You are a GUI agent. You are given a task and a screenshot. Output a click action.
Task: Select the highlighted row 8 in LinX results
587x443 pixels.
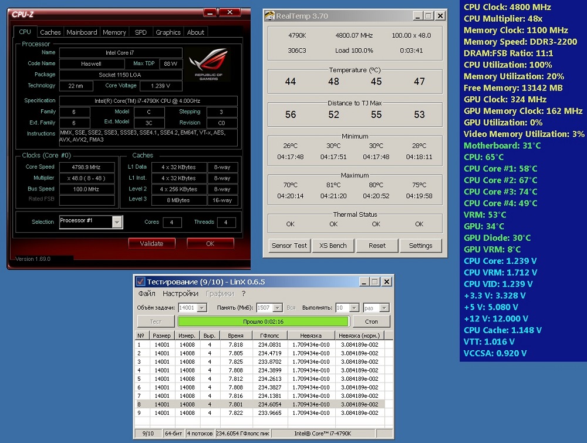(259, 404)
